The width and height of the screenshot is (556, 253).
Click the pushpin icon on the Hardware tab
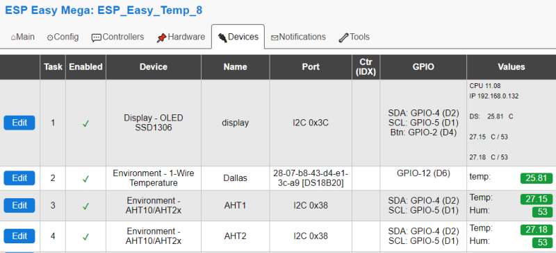(161, 37)
